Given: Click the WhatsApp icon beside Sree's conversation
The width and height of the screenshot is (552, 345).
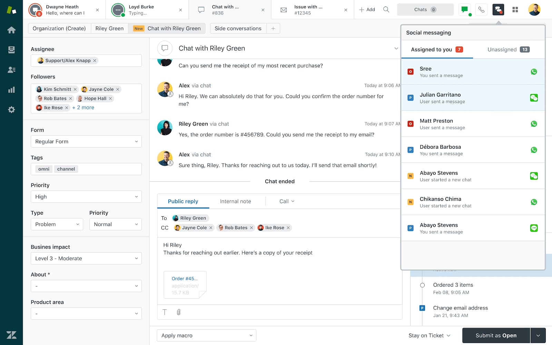Looking at the screenshot, I should click(x=534, y=71).
